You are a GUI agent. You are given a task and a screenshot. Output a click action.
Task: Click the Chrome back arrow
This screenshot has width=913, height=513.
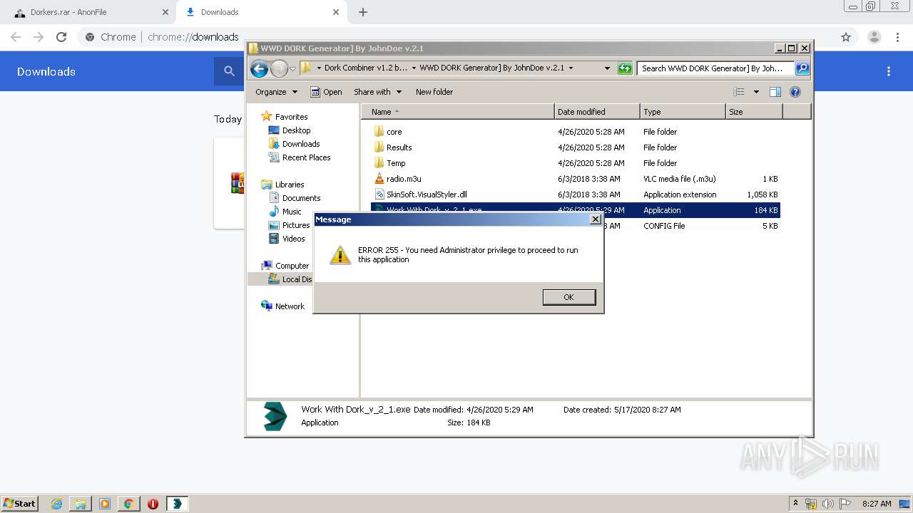coord(16,37)
